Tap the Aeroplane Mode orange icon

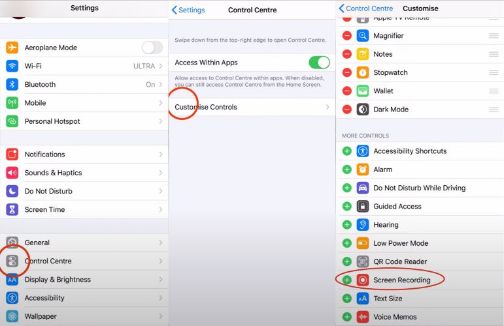(12, 48)
